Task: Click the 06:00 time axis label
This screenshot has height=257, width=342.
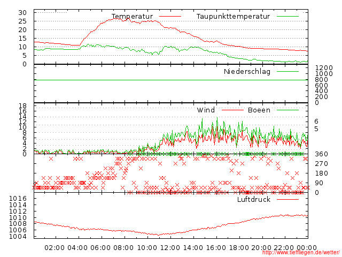Action: tap(100, 248)
